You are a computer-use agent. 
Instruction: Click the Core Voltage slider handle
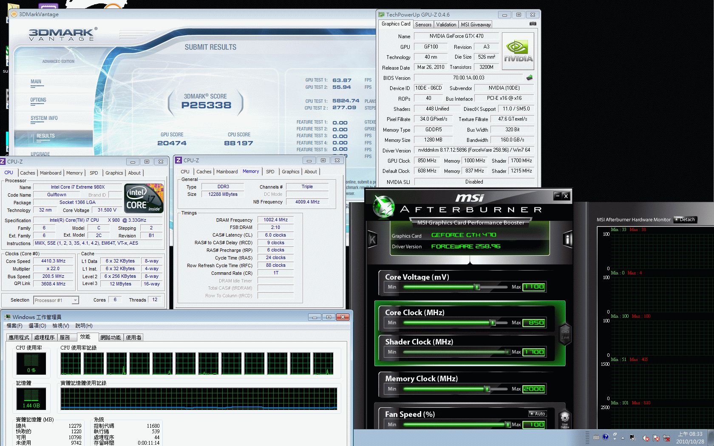point(477,287)
